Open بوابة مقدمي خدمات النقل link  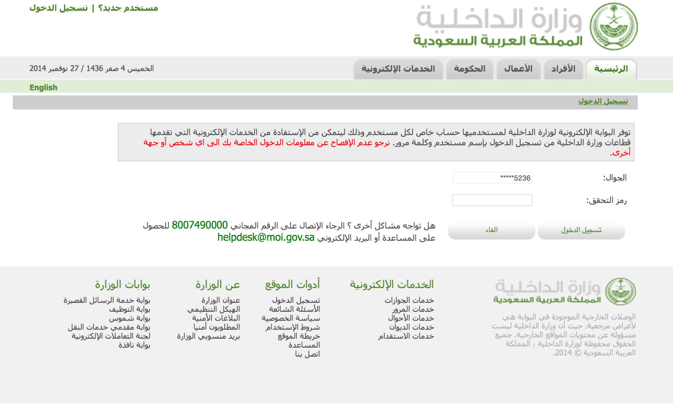pyautogui.click(x=109, y=327)
